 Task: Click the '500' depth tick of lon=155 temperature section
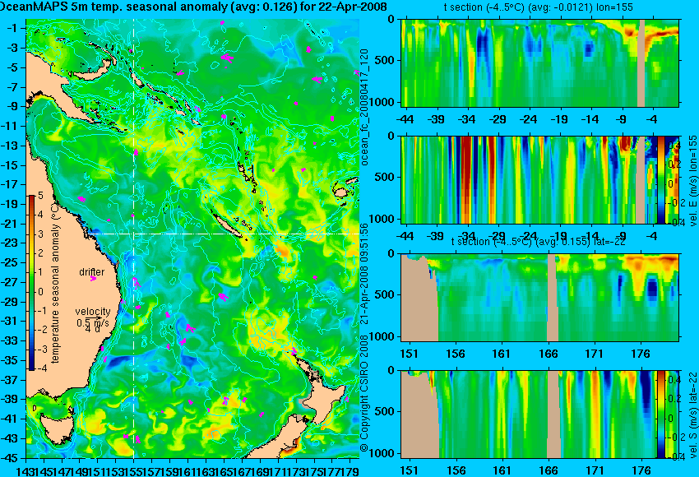point(387,60)
